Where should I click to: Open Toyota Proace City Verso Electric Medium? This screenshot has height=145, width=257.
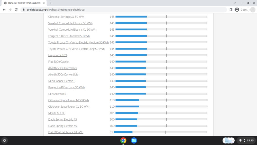coord(78,42)
